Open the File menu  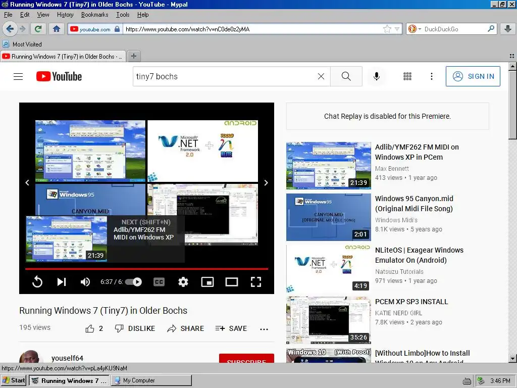pos(8,15)
